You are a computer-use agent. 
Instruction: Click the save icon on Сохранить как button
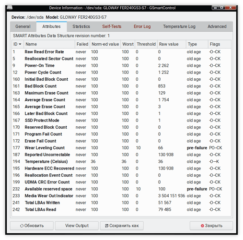click(106, 226)
